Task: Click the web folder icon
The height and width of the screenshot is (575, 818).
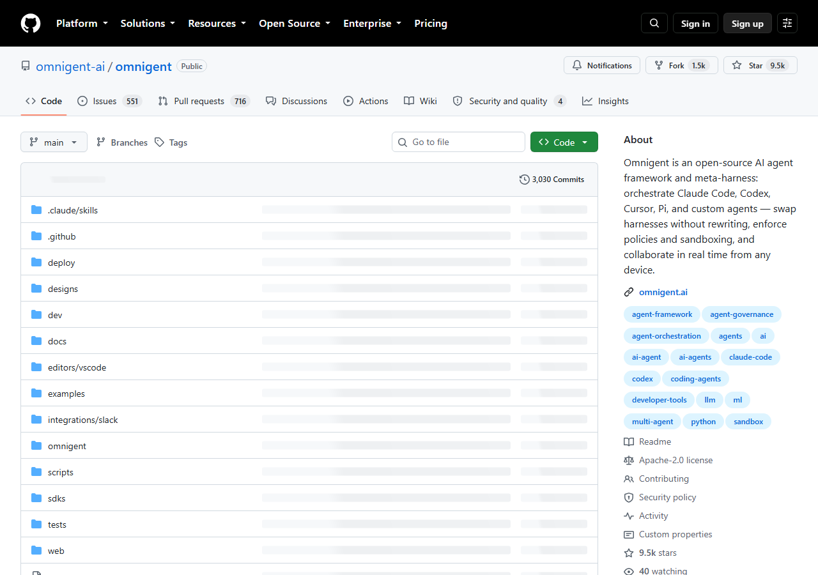Action: (x=36, y=551)
